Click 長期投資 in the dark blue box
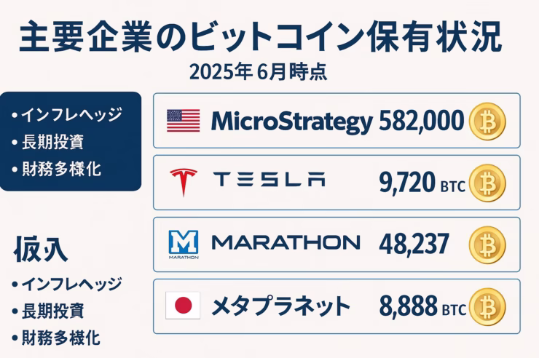Image resolution: width=539 pixels, height=358 pixels. click(53, 142)
